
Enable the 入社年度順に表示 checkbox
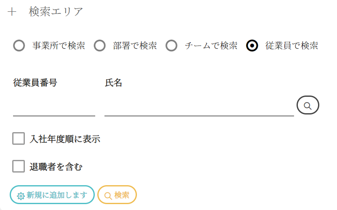19,139
